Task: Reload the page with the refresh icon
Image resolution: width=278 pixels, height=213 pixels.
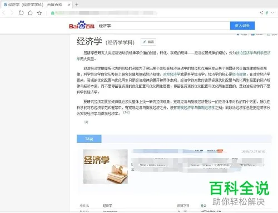Action: click(x=21, y=13)
